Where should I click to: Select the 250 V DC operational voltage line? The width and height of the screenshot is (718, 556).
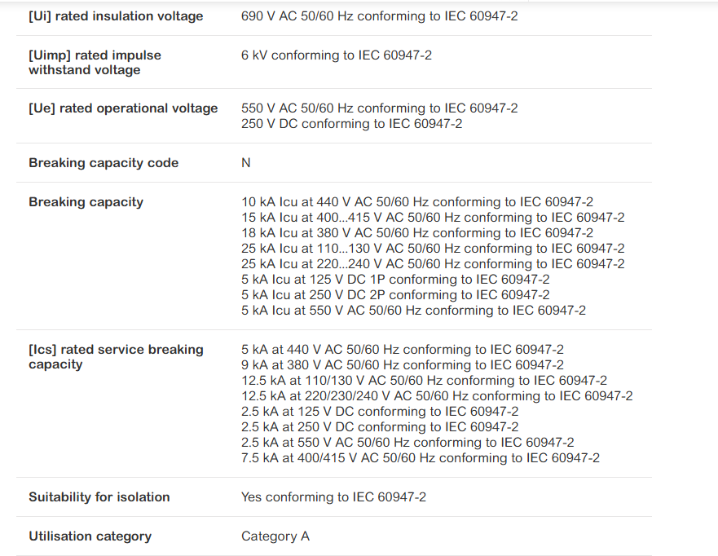pos(351,124)
